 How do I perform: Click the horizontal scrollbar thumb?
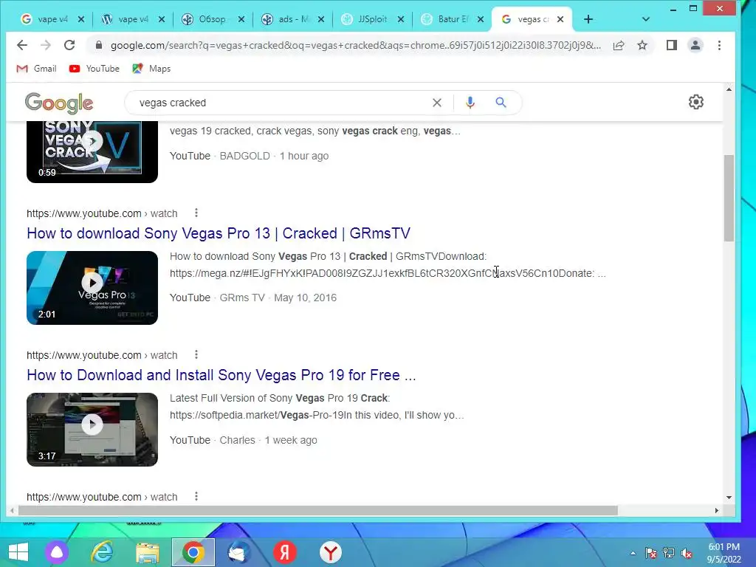(317, 511)
